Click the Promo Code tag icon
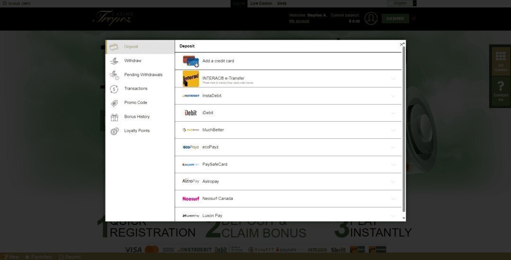 click(x=114, y=103)
